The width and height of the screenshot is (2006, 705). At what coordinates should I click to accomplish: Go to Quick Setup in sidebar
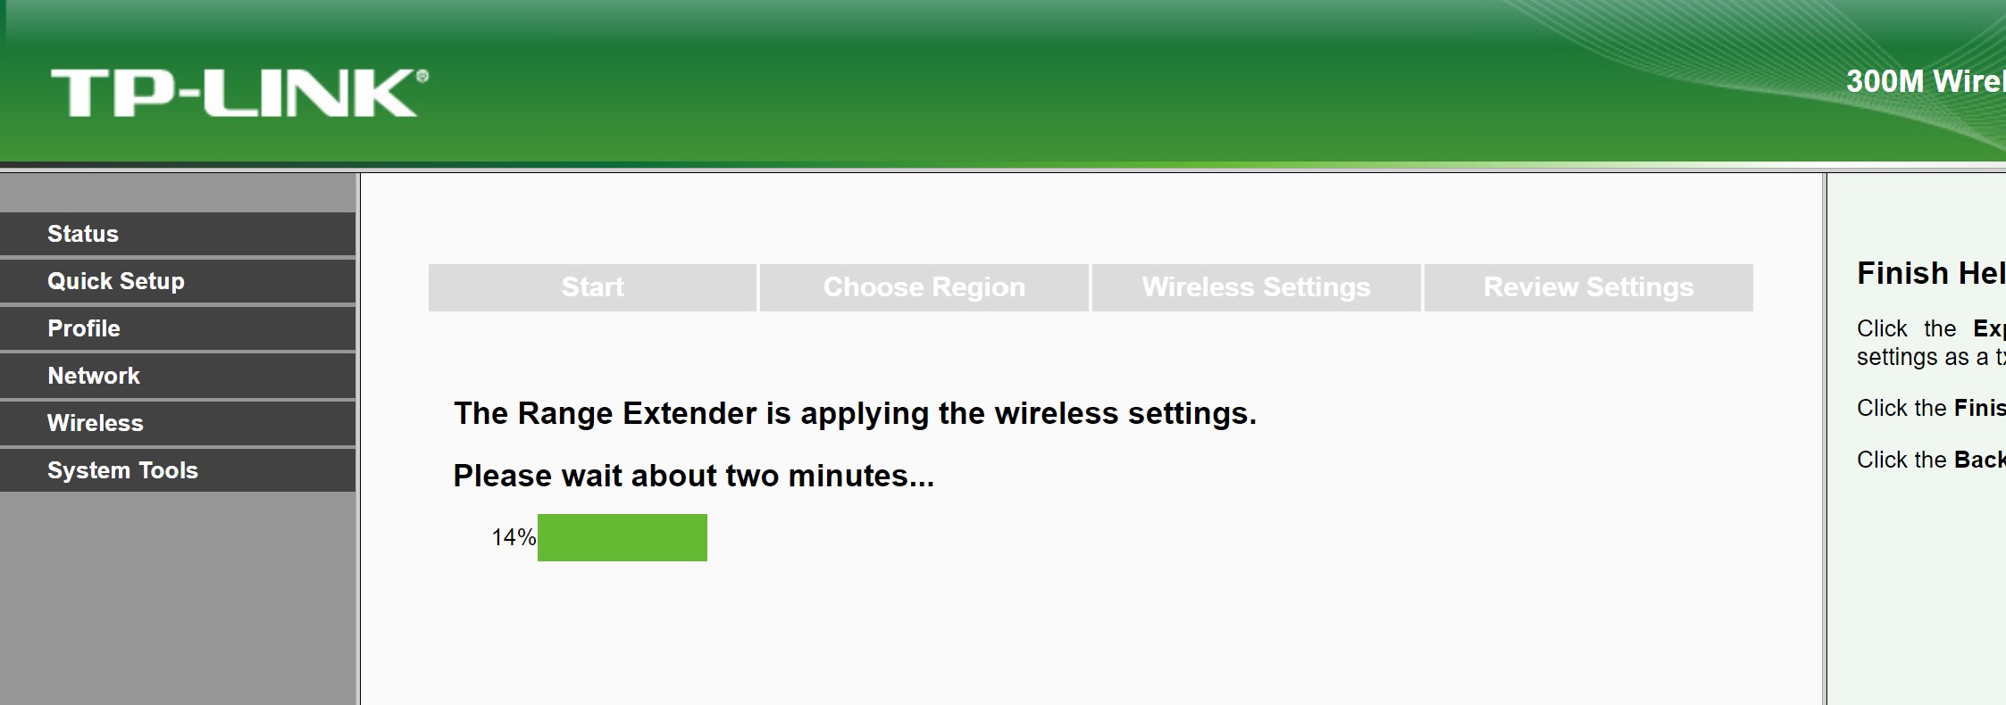click(116, 281)
